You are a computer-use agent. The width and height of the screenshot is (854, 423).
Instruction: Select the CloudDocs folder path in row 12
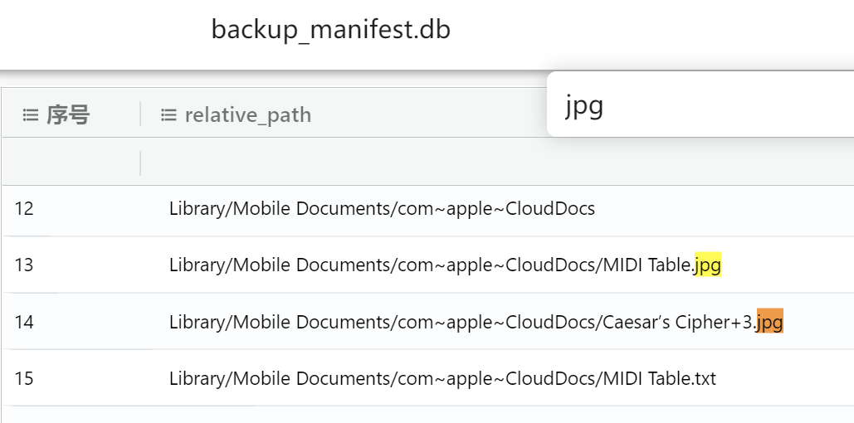point(382,209)
